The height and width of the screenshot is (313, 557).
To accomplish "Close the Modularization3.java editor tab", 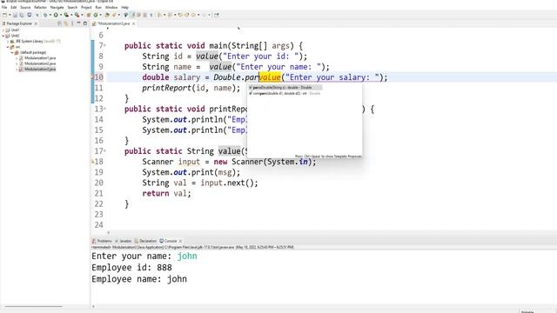I will 133,23.
